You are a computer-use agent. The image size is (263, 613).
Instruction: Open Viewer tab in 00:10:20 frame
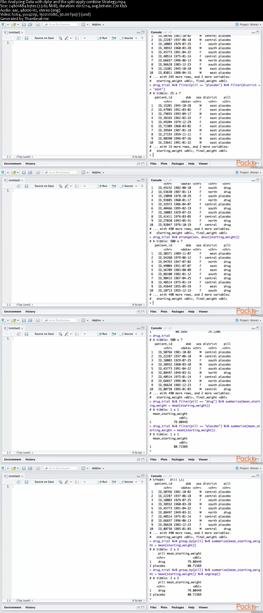[x=203, y=607]
